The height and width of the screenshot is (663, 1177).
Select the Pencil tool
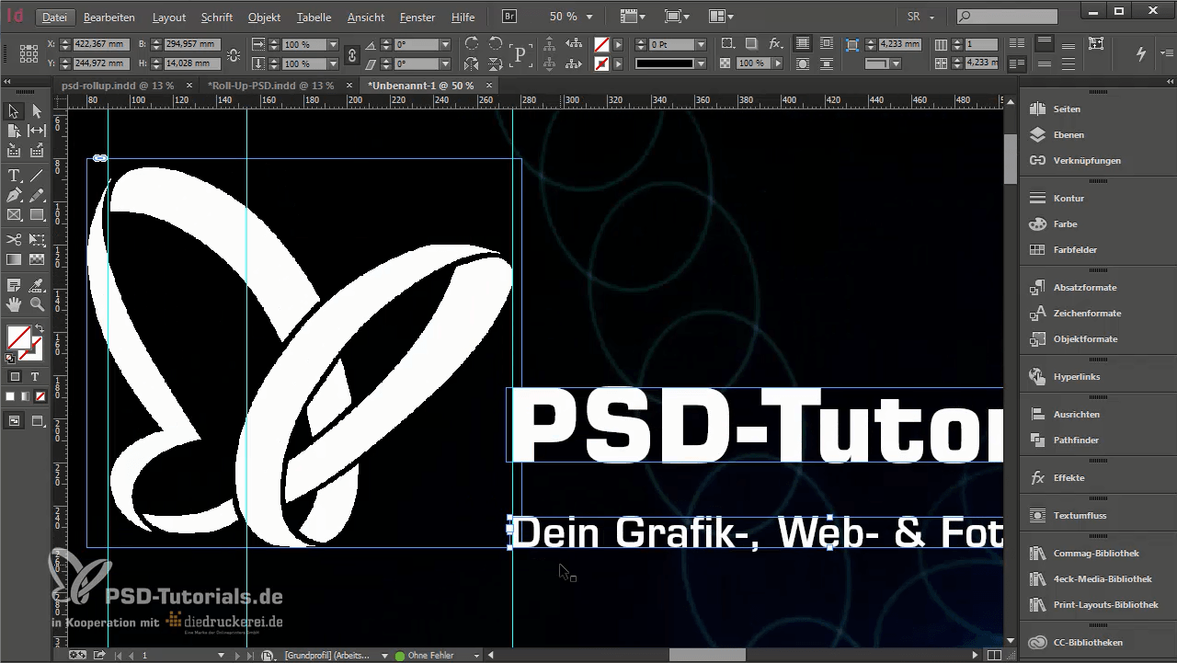point(37,196)
